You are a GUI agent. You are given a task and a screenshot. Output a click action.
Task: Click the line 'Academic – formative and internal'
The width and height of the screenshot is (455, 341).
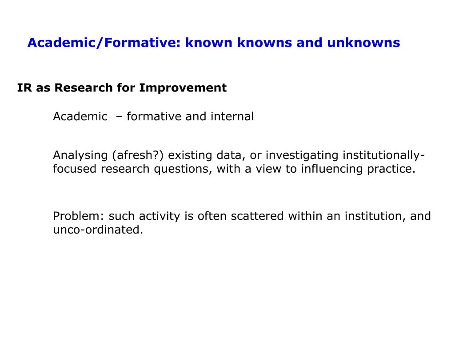click(x=153, y=117)
